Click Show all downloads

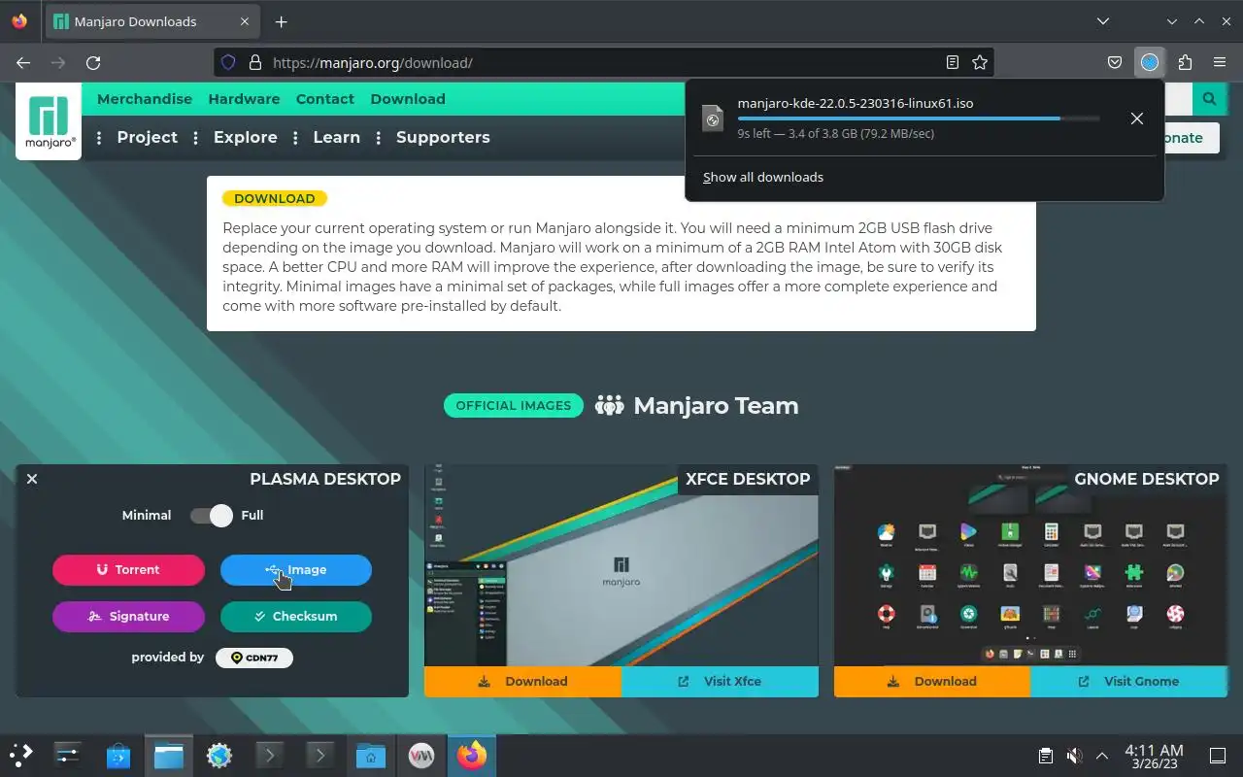click(x=763, y=177)
